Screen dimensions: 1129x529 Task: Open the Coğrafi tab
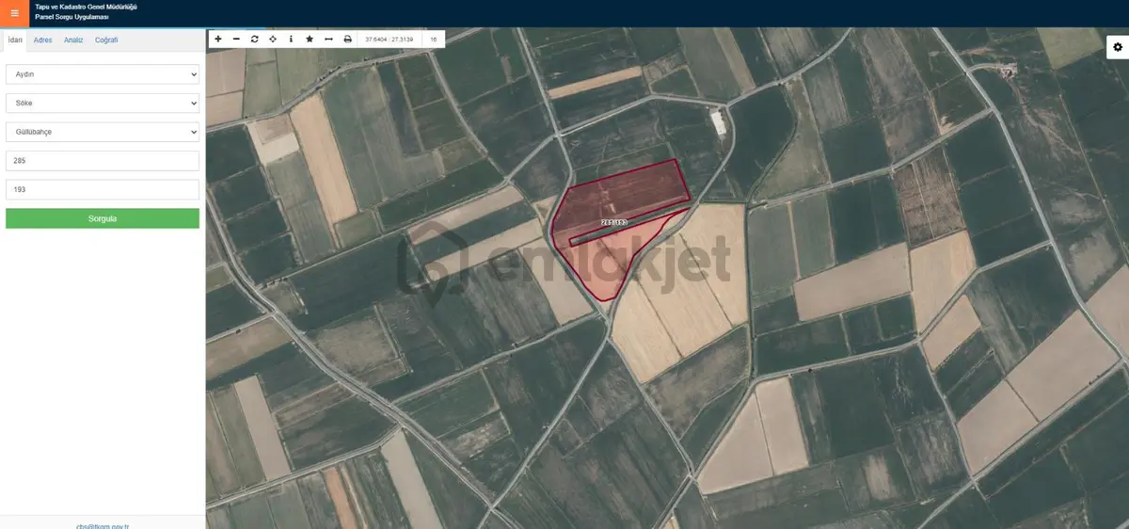tap(106, 40)
